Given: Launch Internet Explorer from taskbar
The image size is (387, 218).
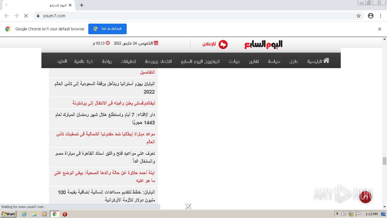Looking at the screenshot, I should pyautogui.click(x=24, y=214).
